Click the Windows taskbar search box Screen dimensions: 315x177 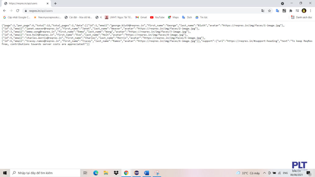click(45, 173)
